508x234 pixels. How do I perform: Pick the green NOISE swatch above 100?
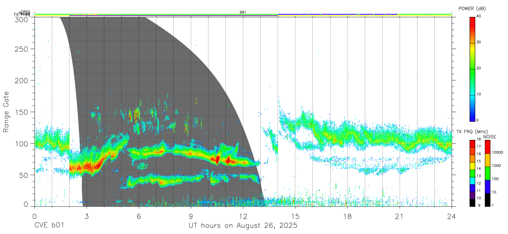[487, 173]
